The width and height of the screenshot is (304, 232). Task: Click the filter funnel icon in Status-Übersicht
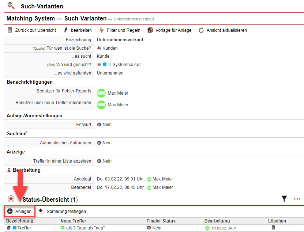point(284,199)
